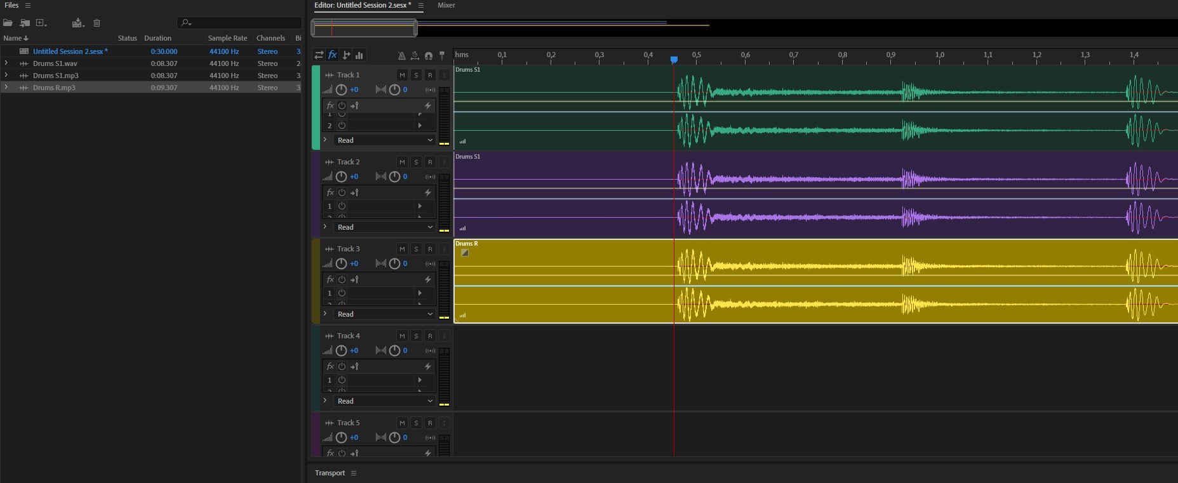Switch to the Mixer tab
The width and height of the screenshot is (1178, 483).
446,5
